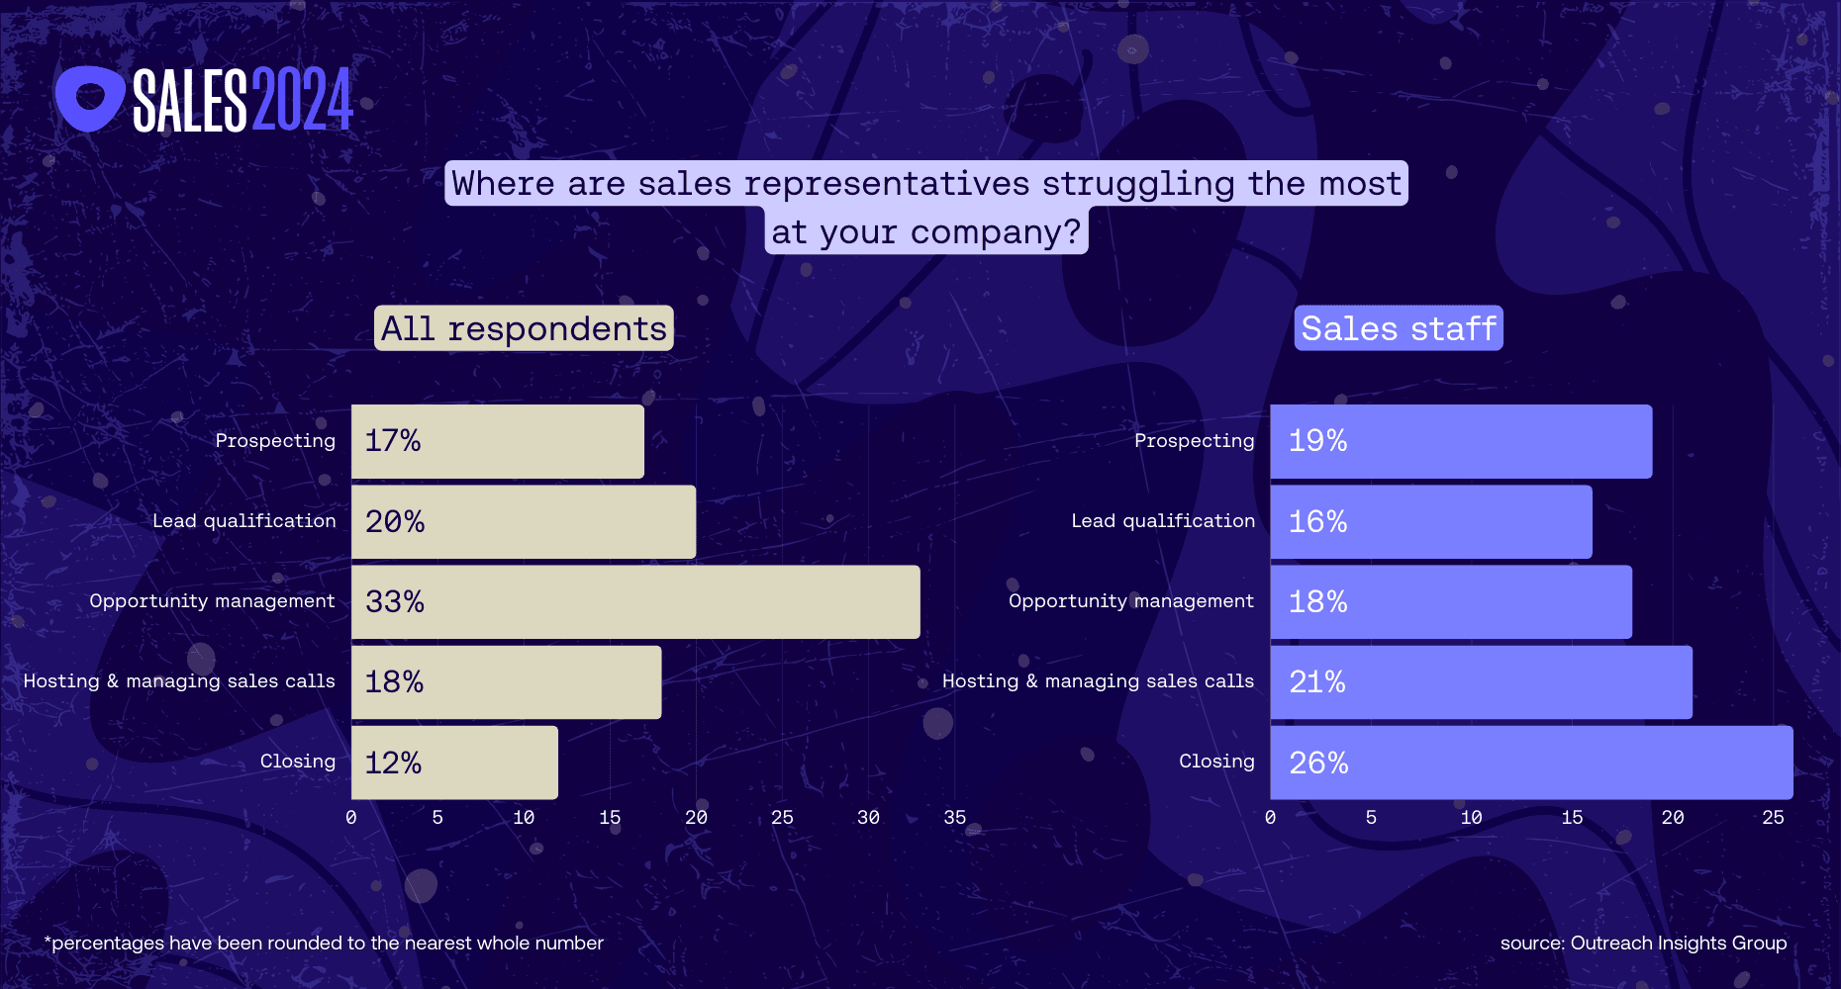Click the 33% Opportunity management bar
The width and height of the screenshot is (1841, 989).
(635, 601)
